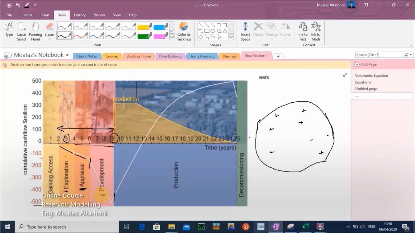Click Add Page in the page list
The height and width of the screenshot is (233, 415).
coord(366,64)
